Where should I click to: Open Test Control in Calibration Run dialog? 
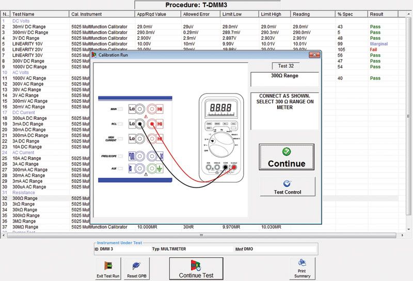pyautogui.click(x=287, y=186)
